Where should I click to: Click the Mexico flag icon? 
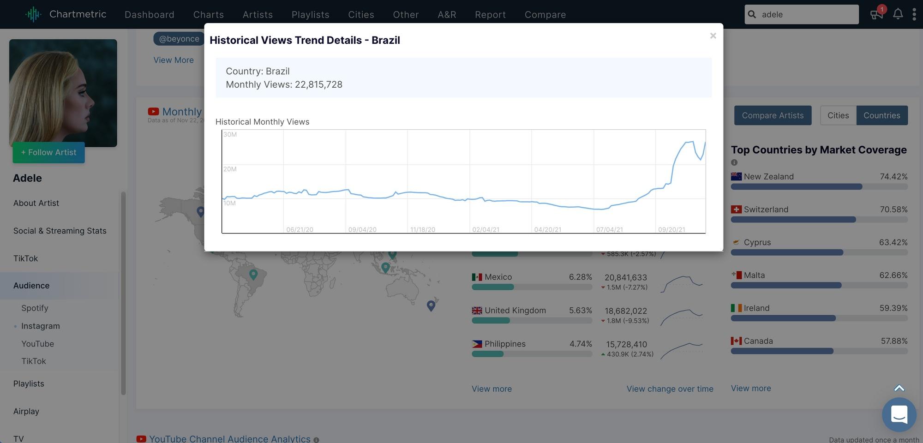[477, 277]
